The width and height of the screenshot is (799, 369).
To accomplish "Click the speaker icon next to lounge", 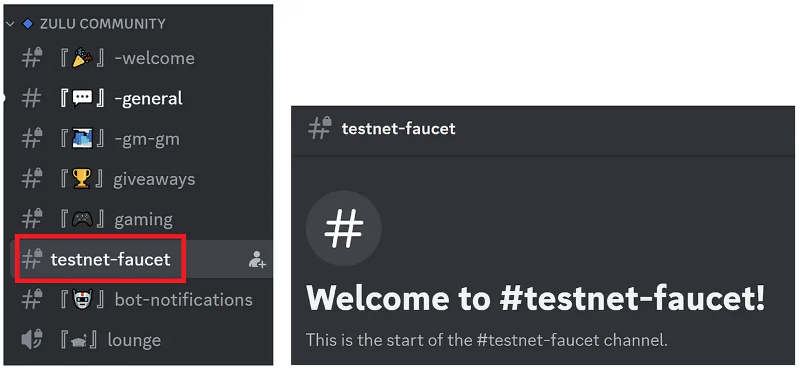I will coord(32,340).
